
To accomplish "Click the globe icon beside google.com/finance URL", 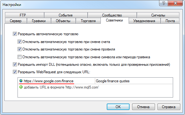I will pos(21,81).
